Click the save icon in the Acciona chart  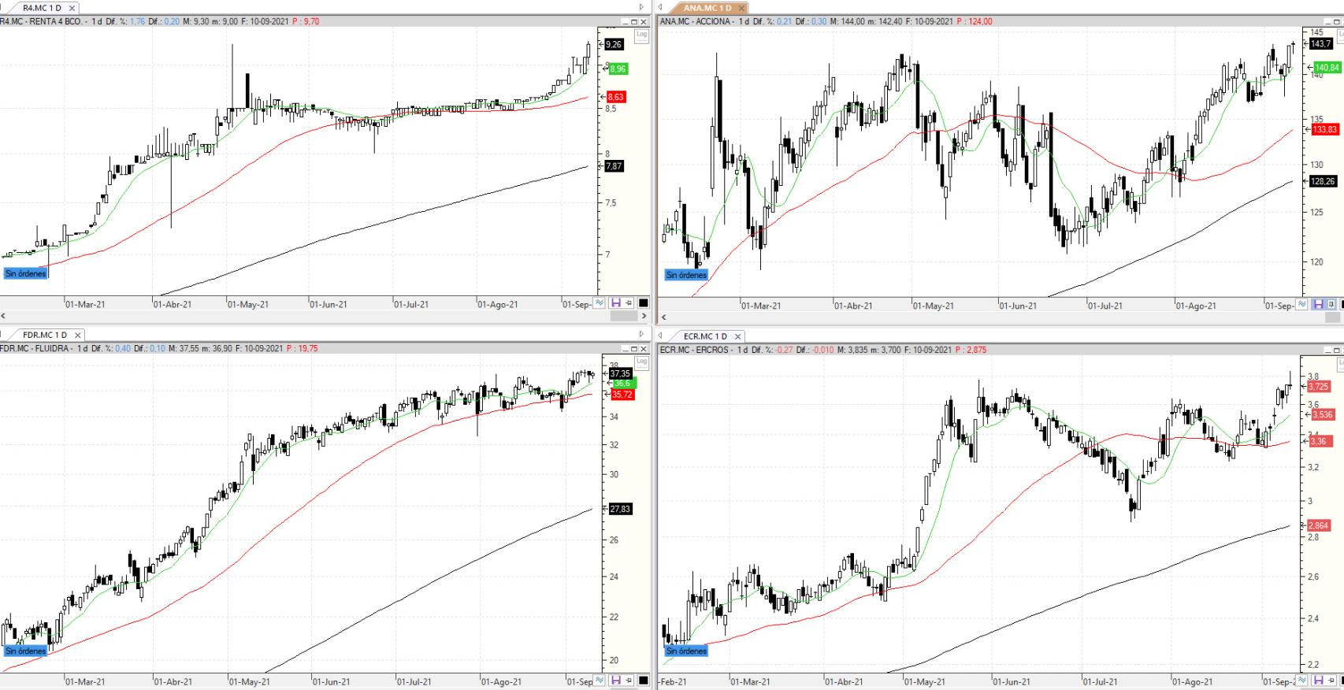point(1317,304)
